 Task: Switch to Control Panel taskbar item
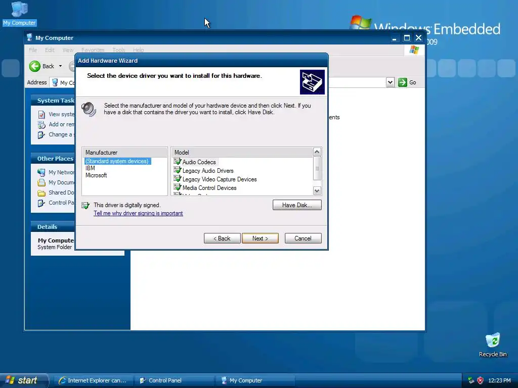click(x=175, y=380)
